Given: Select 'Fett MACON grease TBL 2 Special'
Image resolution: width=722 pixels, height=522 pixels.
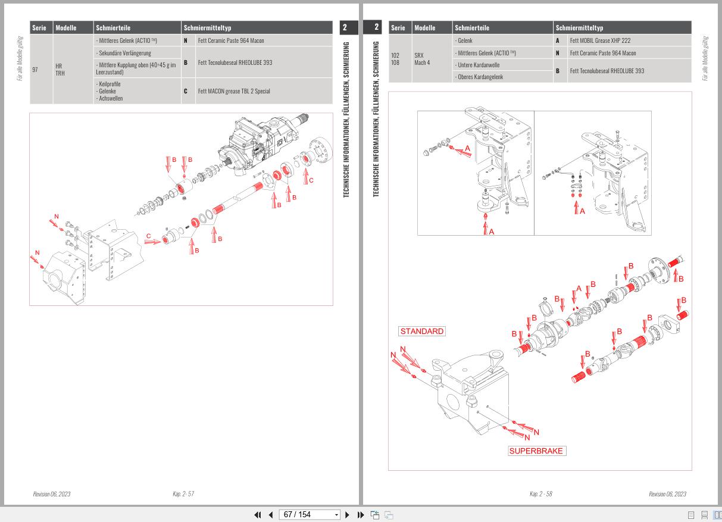Looking at the screenshot, I should [234, 91].
